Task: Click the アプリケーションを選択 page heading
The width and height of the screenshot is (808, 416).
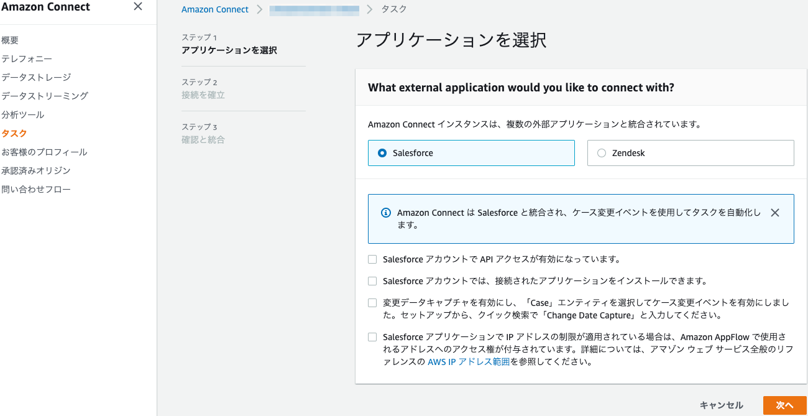Action: click(x=451, y=40)
